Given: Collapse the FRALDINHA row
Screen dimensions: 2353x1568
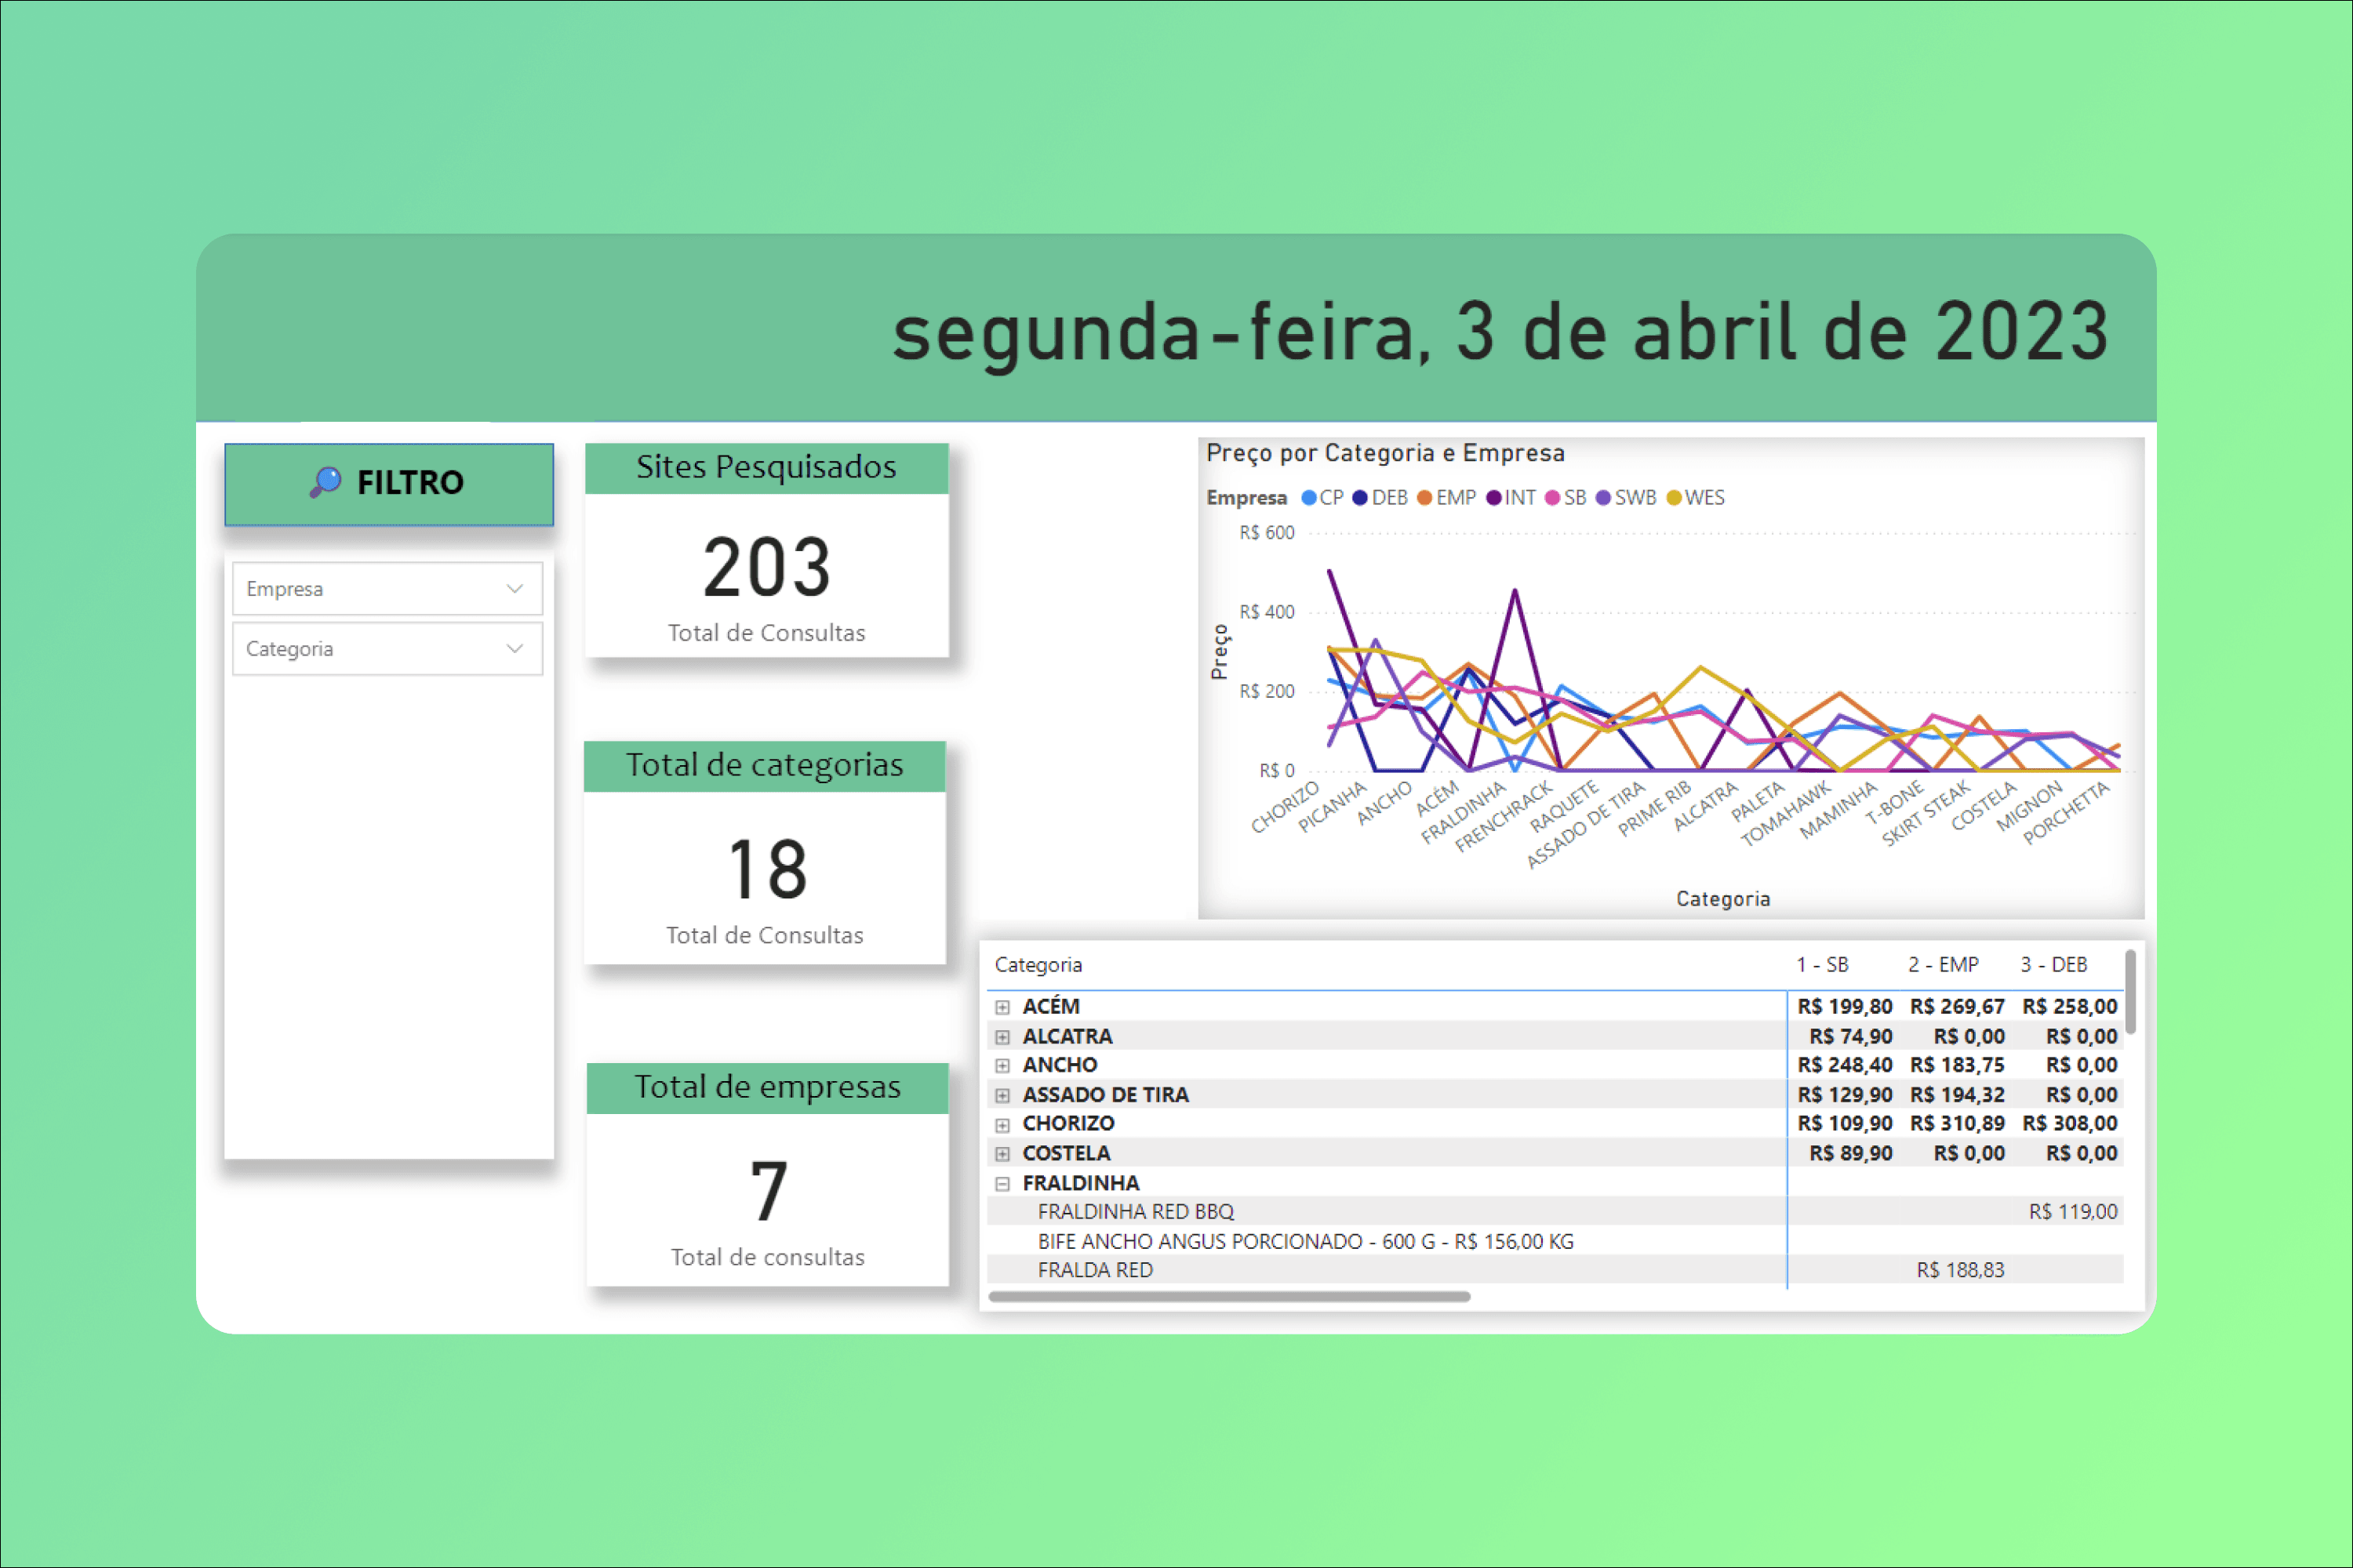Looking at the screenshot, I should click(x=1002, y=1184).
